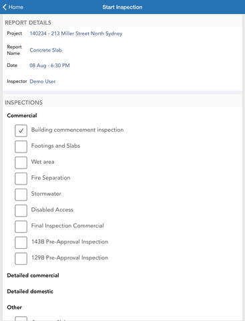245x321 pixels.
Task: Tick 129B Pre-Approval Inspection checkbox
Action: (x=21, y=259)
